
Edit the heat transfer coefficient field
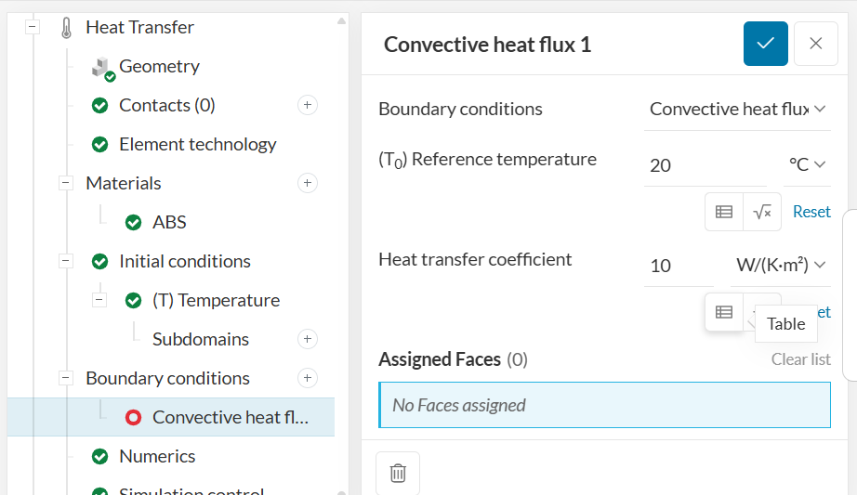(679, 266)
